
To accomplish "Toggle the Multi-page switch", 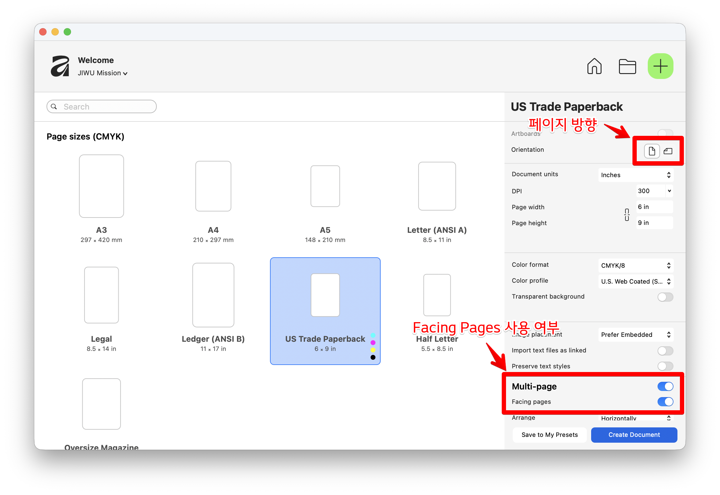I will point(665,386).
